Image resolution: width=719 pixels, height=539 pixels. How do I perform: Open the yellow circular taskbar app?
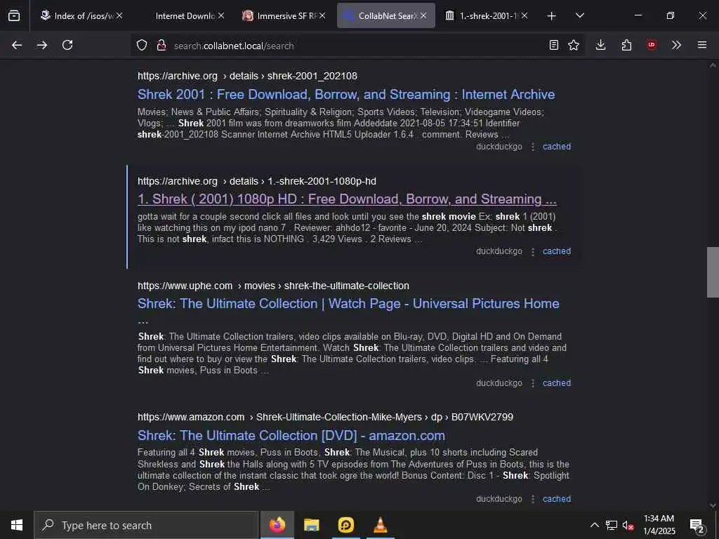coord(345,525)
